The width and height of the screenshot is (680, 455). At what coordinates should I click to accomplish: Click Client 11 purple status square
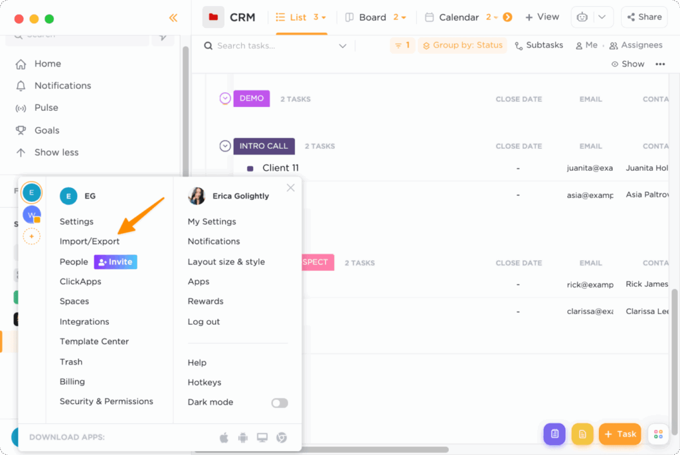(x=250, y=168)
